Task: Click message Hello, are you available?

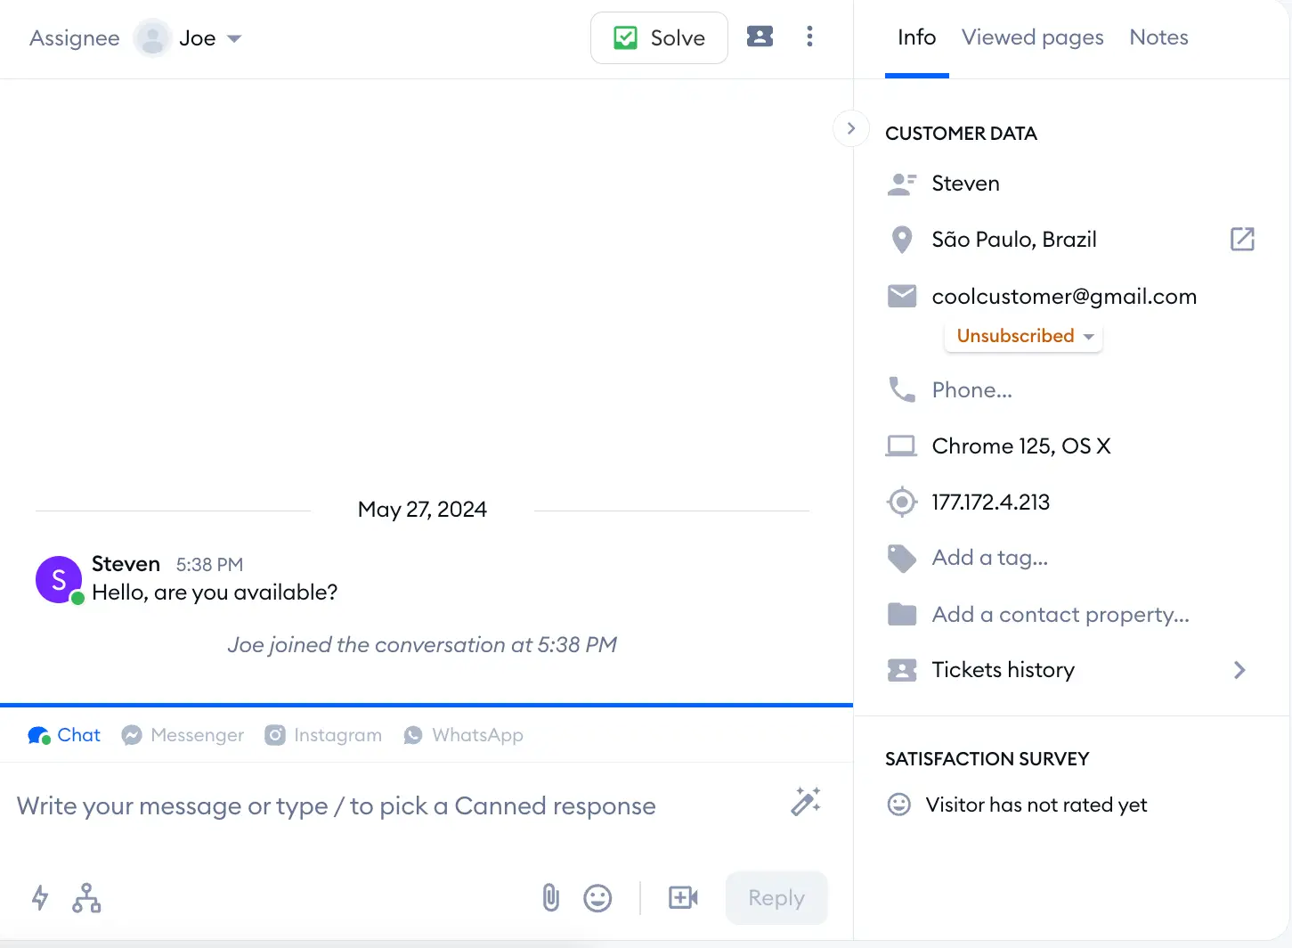Action: (x=215, y=592)
